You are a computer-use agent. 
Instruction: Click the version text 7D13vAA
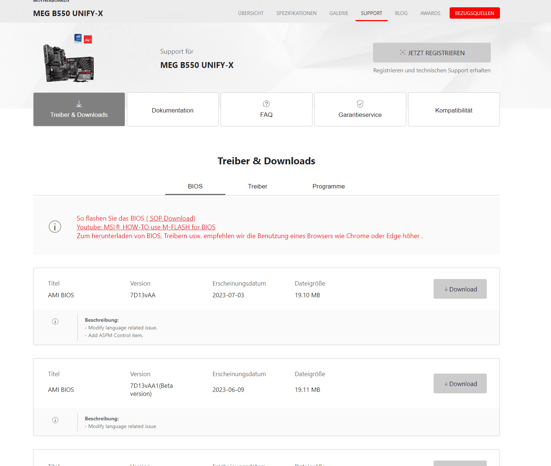coord(143,295)
